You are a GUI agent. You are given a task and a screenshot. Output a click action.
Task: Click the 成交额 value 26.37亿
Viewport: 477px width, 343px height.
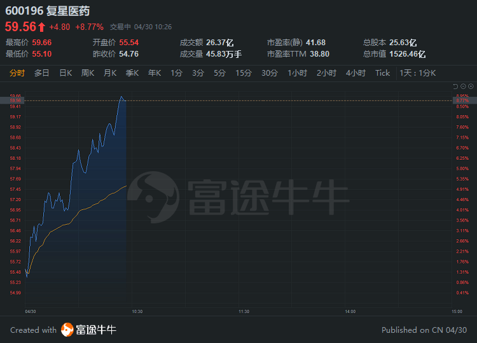(x=219, y=43)
